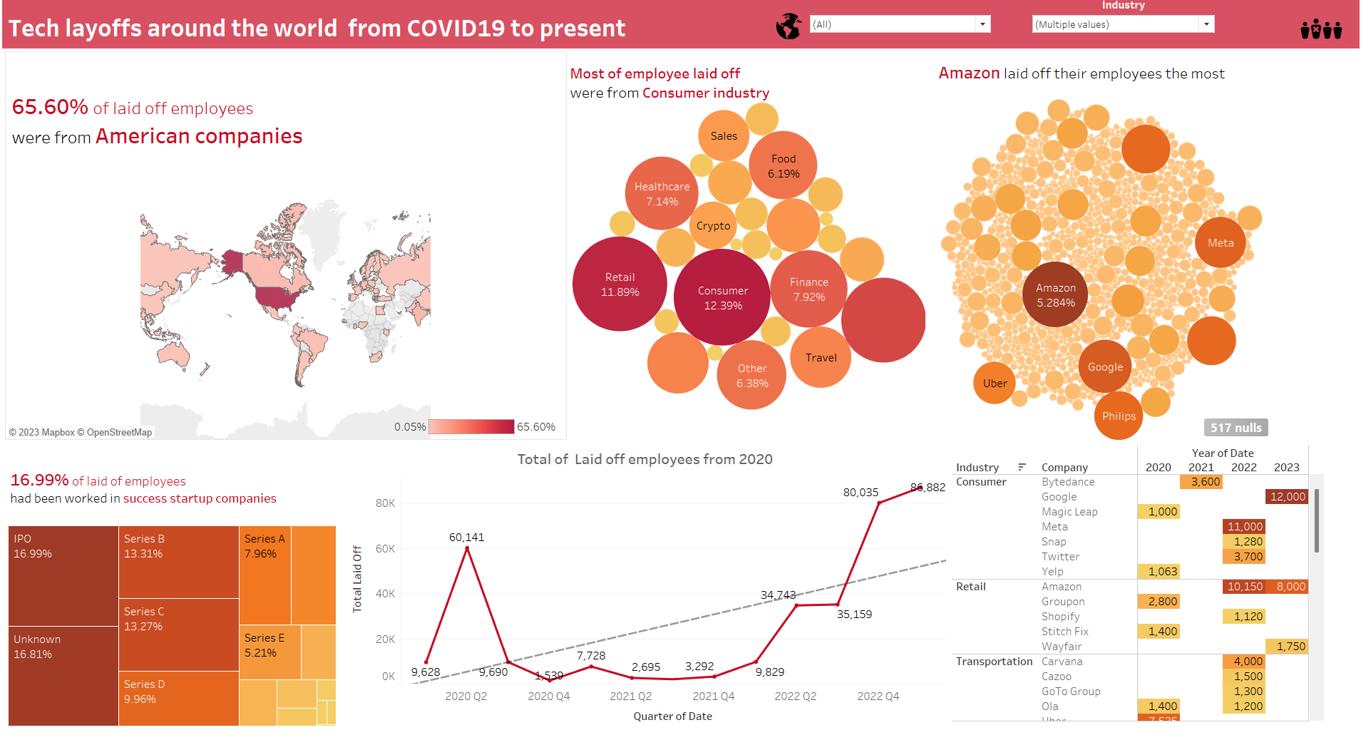Image resolution: width=1361 pixels, height=735 pixels.
Task: Click the Groupon 2,800 table cell
Action: coord(1159,601)
